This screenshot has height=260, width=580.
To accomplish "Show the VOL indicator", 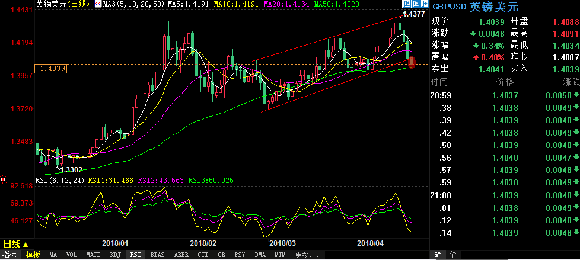I will coord(72,255).
